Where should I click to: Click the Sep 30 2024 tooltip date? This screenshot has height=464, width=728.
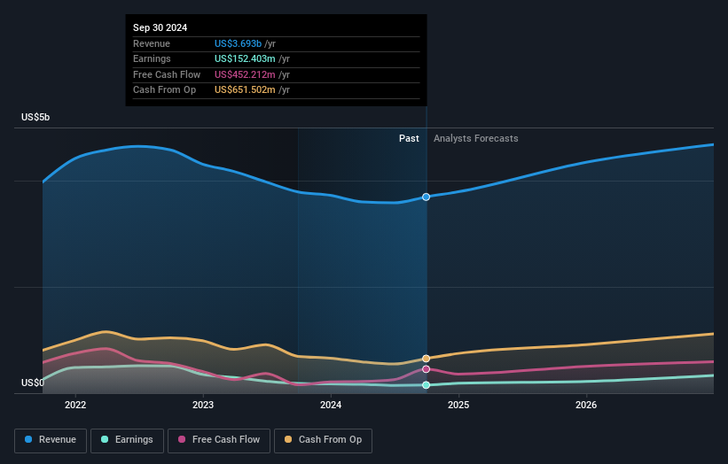pos(160,27)
